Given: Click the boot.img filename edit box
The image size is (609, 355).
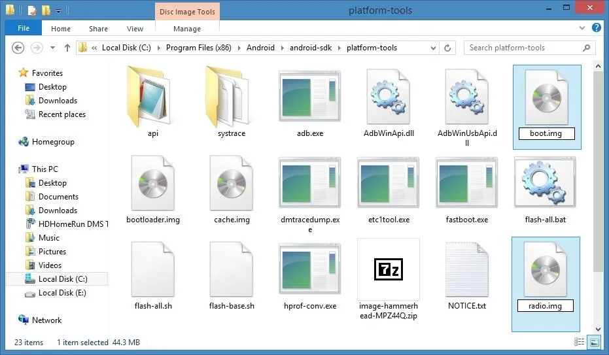Looking at the screenshot, I should 546,133.
